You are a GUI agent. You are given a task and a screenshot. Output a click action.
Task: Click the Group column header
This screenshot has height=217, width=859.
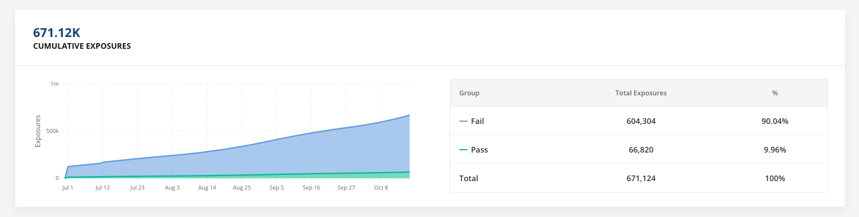[x=469, y=93]
